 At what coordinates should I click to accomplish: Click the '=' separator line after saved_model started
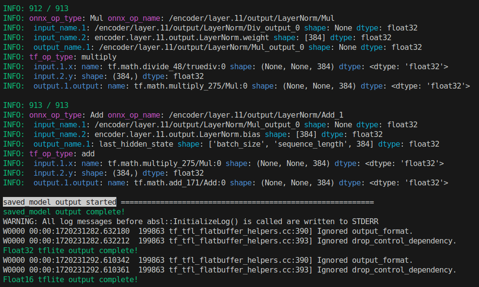(x=247, y=202)
